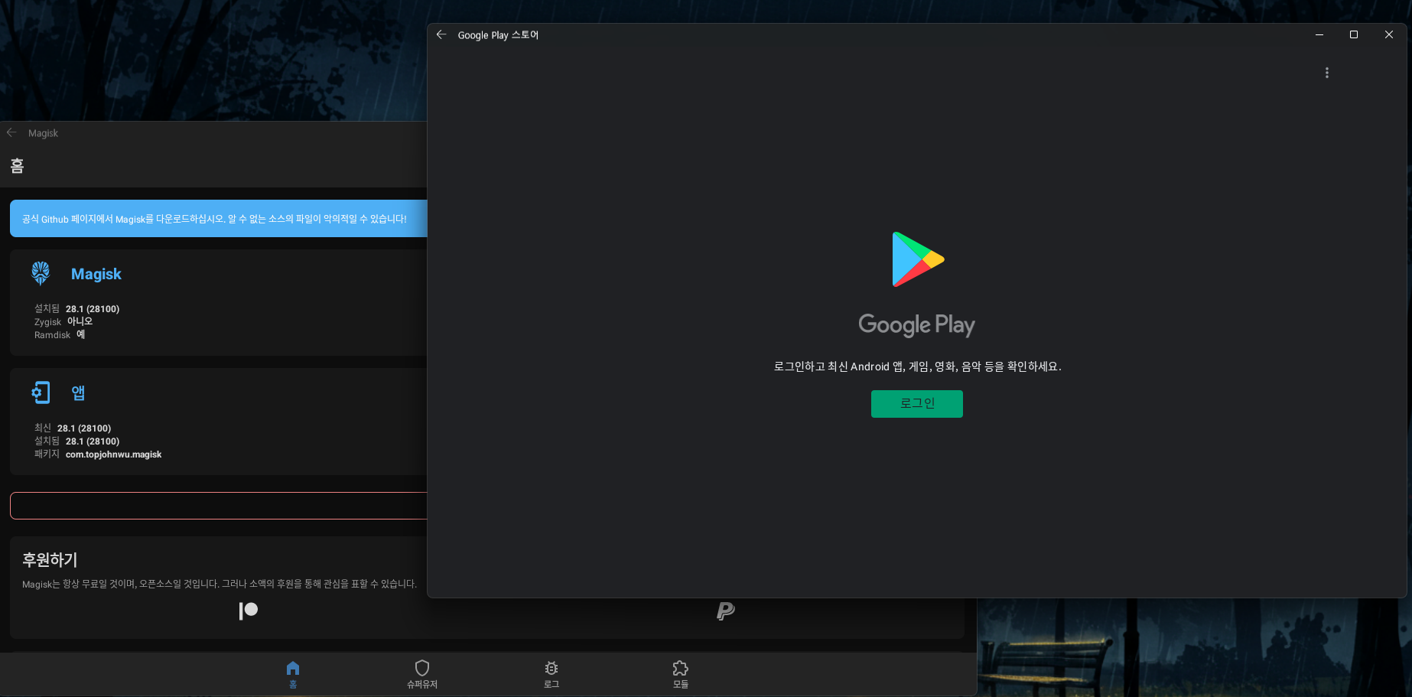The height and width of the screenshot is (697, 1412).
Task: Close the Google Play 스토어 window
Action: point(1388,34)
